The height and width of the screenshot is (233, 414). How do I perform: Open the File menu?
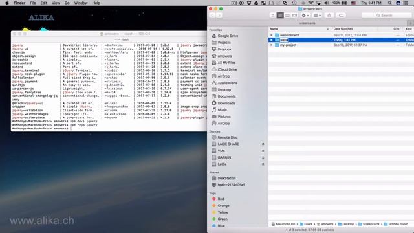tap(33, 3)
